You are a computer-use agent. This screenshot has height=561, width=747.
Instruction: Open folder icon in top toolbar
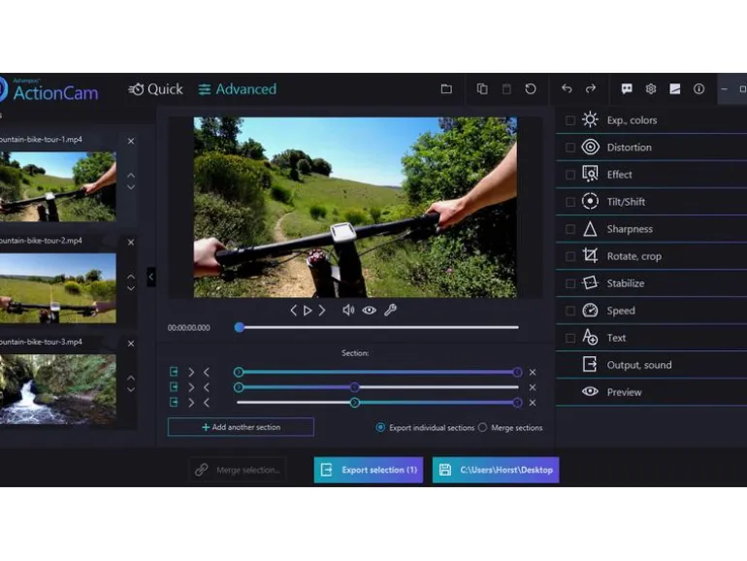(446, 88)
